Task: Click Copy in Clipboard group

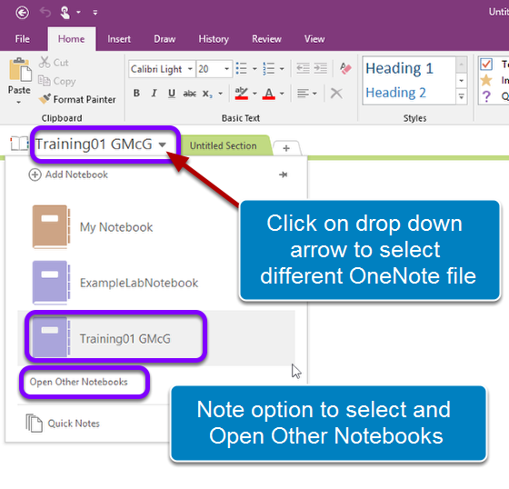Action: [x=57, y=81]
